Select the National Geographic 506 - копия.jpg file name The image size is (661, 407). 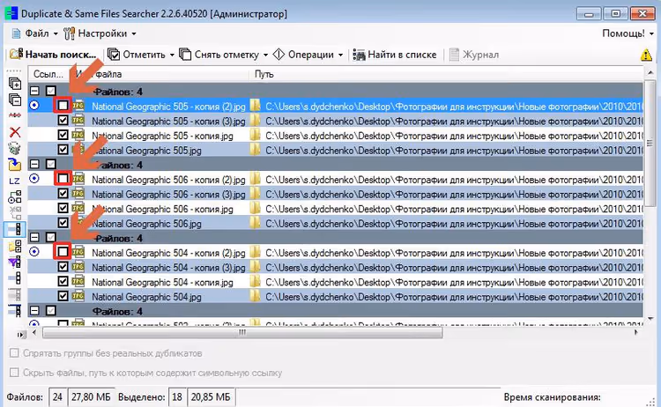[x=162, y=209]
